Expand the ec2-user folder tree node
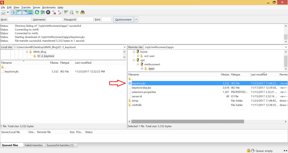Screen dimensions: 288x153 pyautogui.click(x=138, y=56)
